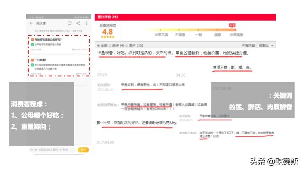Click review text 味道不错，酥、糯、香
303x170 pixels.
[232, 68]
